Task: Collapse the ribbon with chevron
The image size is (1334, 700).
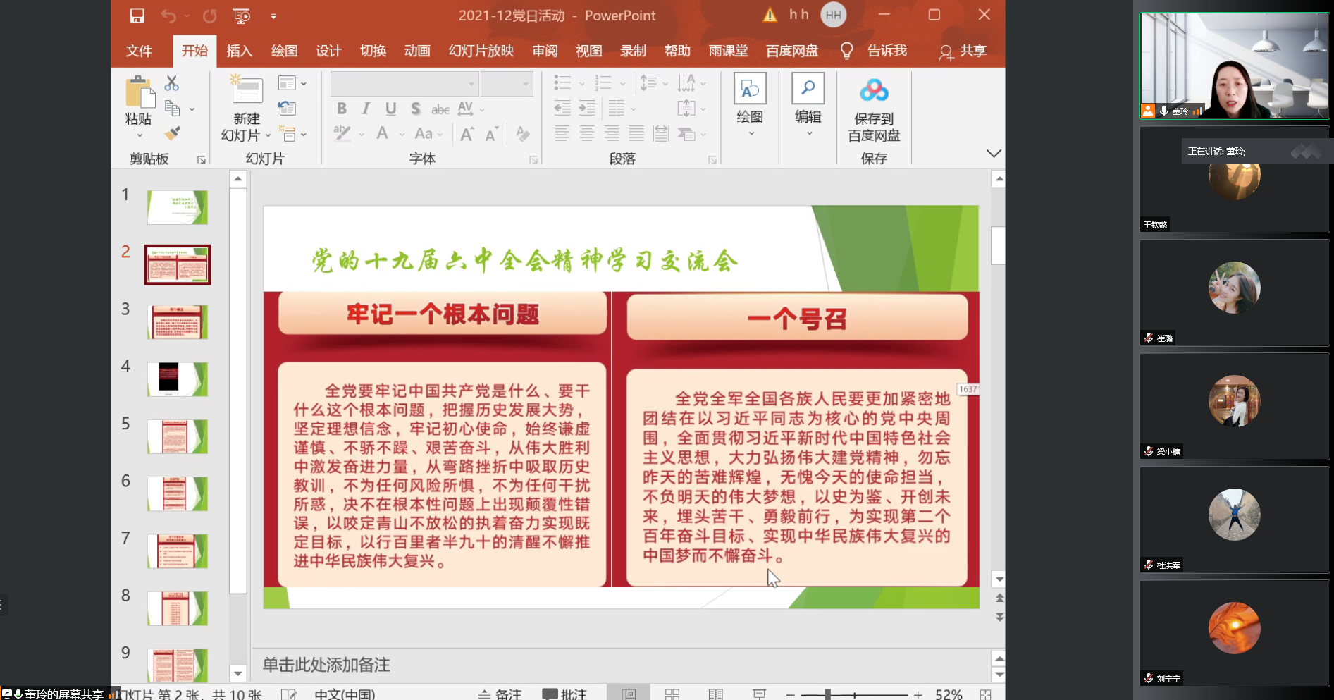Action: [993, 154]
